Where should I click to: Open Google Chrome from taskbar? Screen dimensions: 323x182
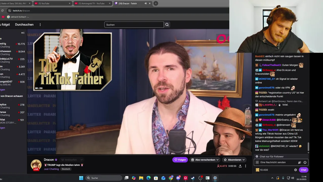click(x=171, y=178)
